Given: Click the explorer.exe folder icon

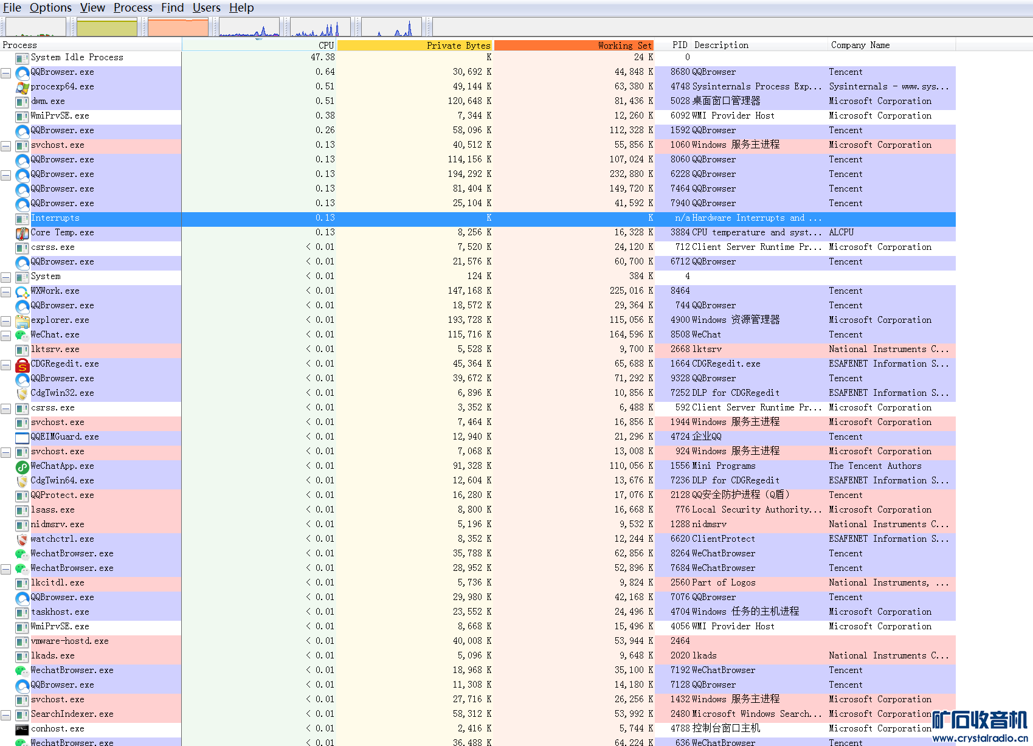Looking at the screenshot, I should (x=22, y=320).
